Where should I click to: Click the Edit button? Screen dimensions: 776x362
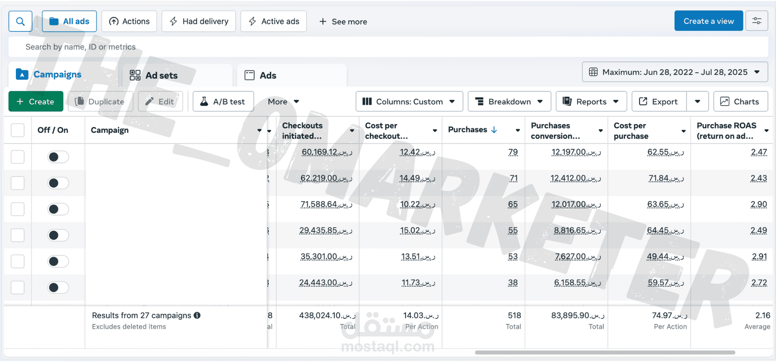[160, 102]
